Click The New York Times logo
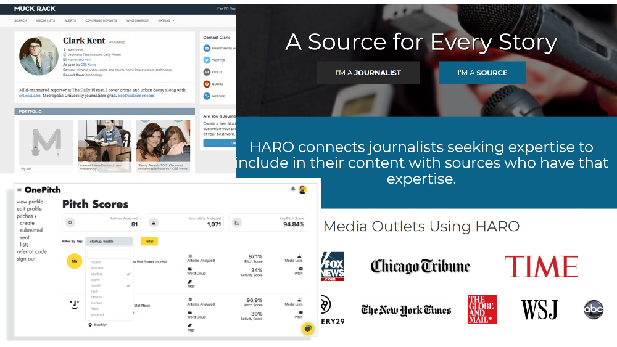617x347 pixels. point(406,310)
